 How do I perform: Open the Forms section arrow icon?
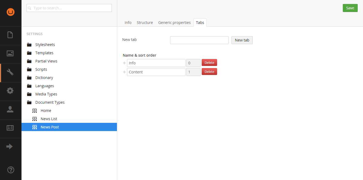tap(10, 146)
